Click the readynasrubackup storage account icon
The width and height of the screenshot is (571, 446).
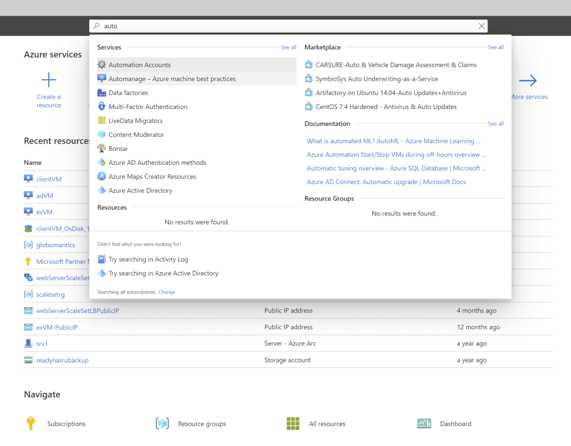pyautogui.click(x=29, y=360)
